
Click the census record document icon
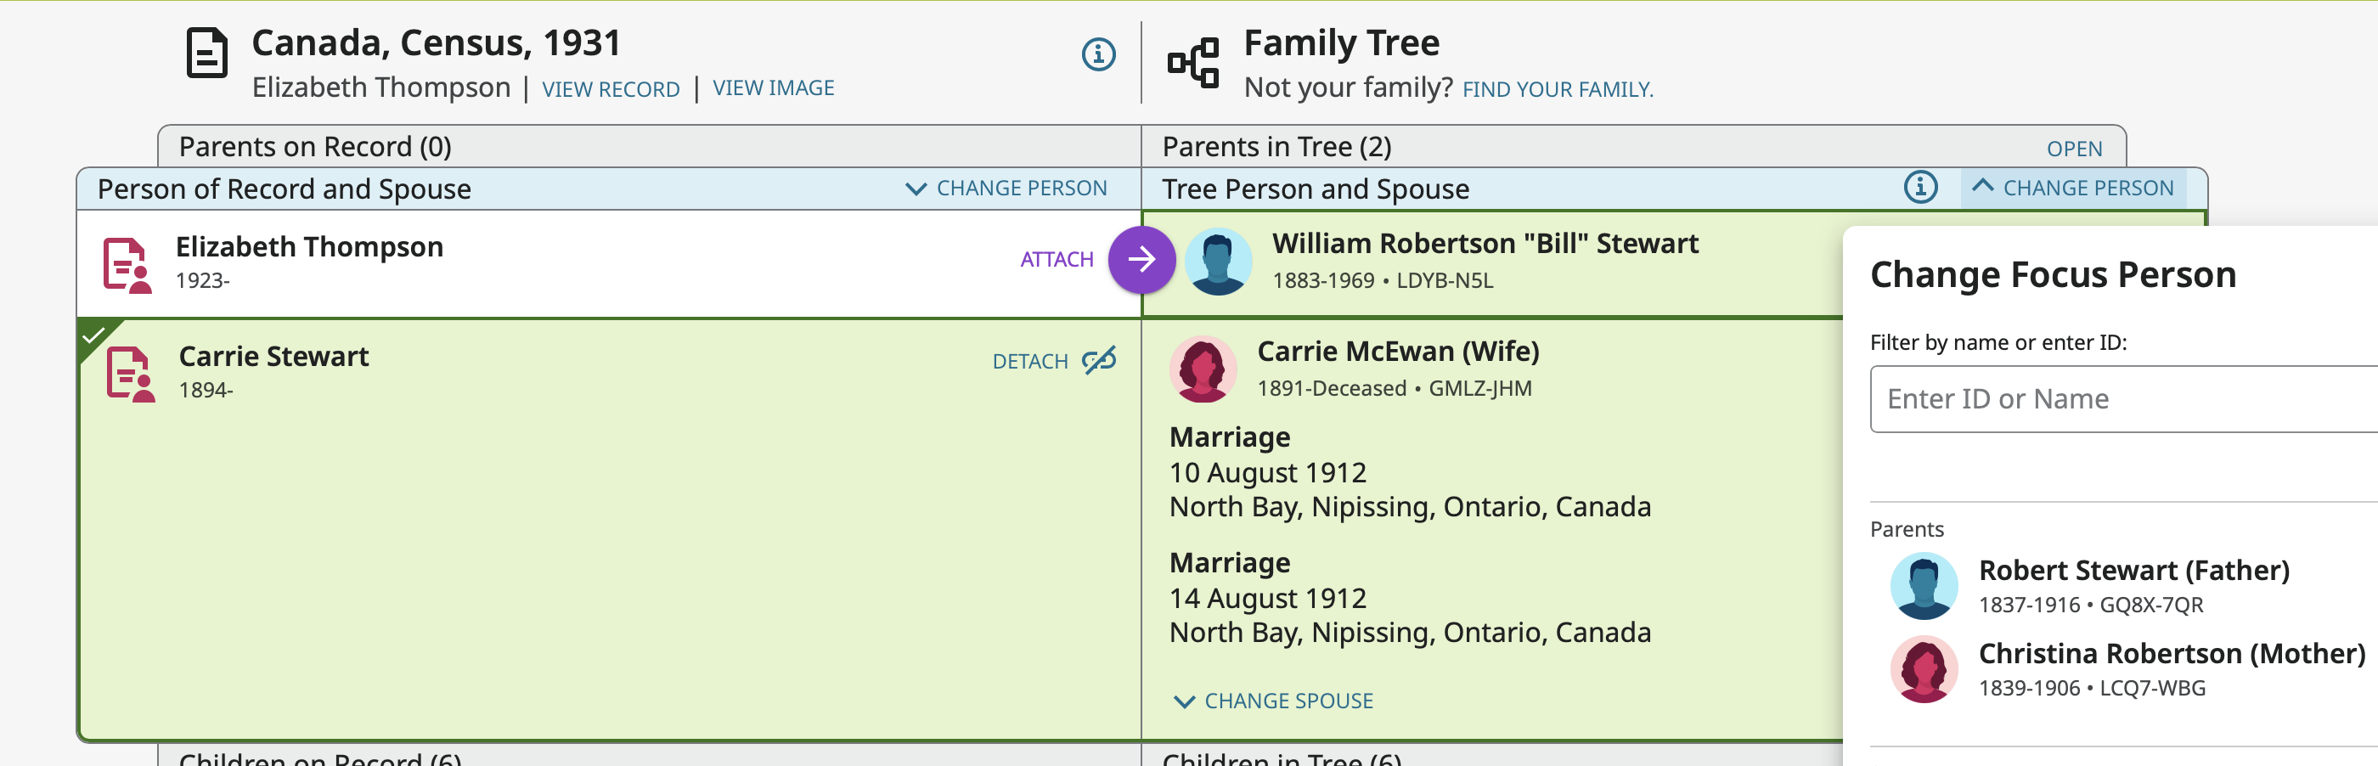point(206,54)
